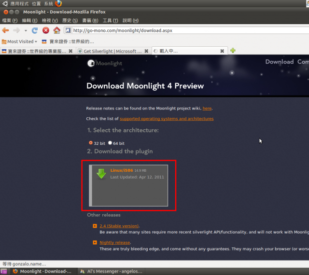309x275 pixels.
Task: Close the Get Silverlight tab
Action: pos(146,51)
